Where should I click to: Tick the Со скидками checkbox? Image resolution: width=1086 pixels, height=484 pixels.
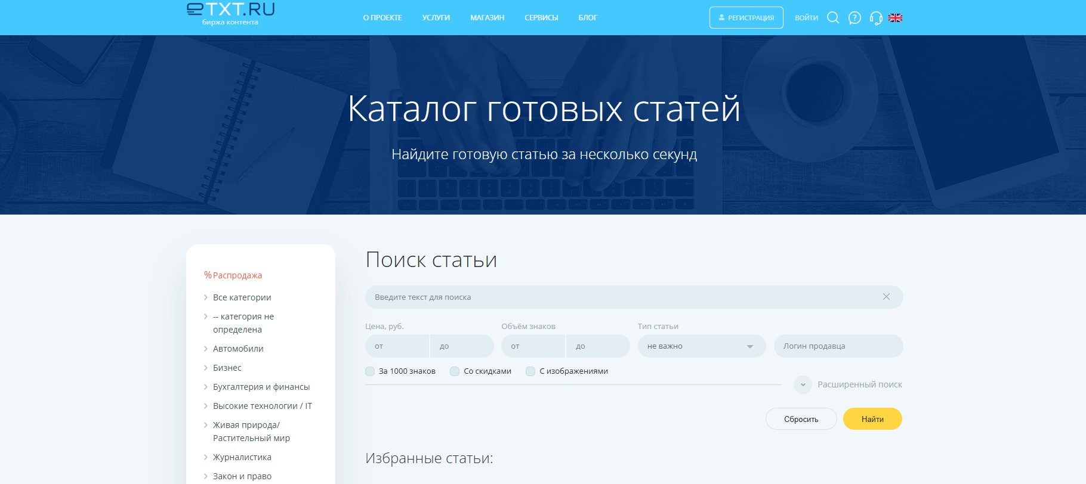pyautogui.click(x=455, y=371)
